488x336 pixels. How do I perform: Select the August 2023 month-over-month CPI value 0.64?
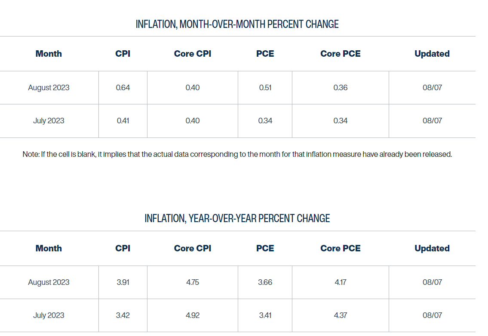pyautogui.click(x=123, y=88)
